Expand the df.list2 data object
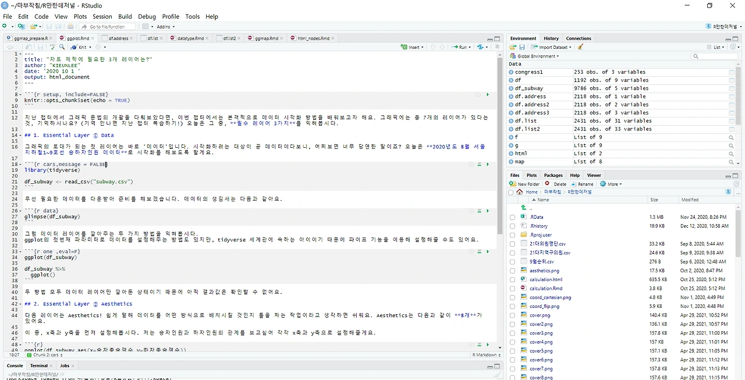The width and height of the screenshot is (745, 380). pyautogui.click(x=511, y=129)
